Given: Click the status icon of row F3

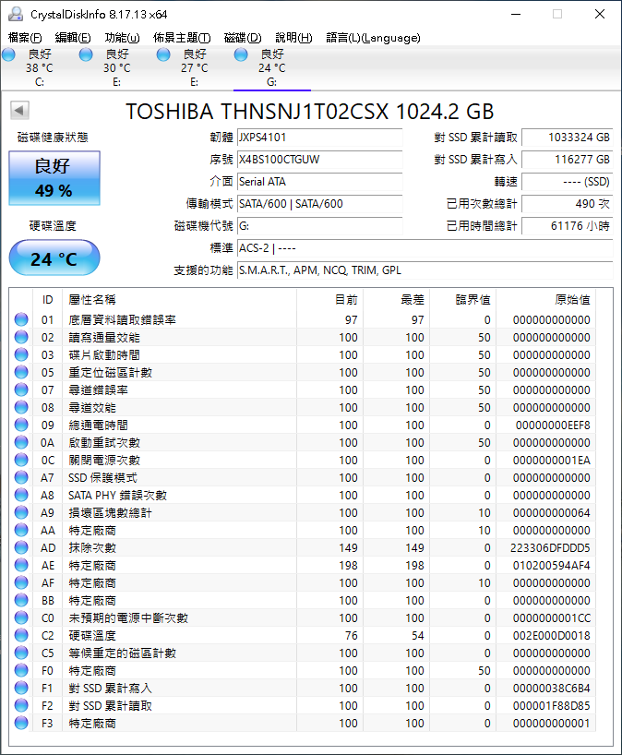Looking at the screenshot, I should pos(21,723).
